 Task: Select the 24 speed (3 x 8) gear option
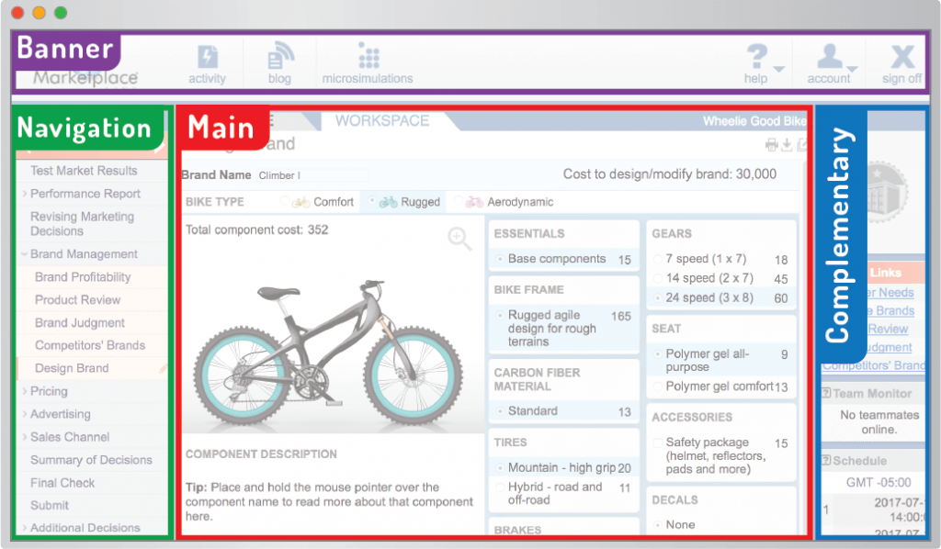658,297
